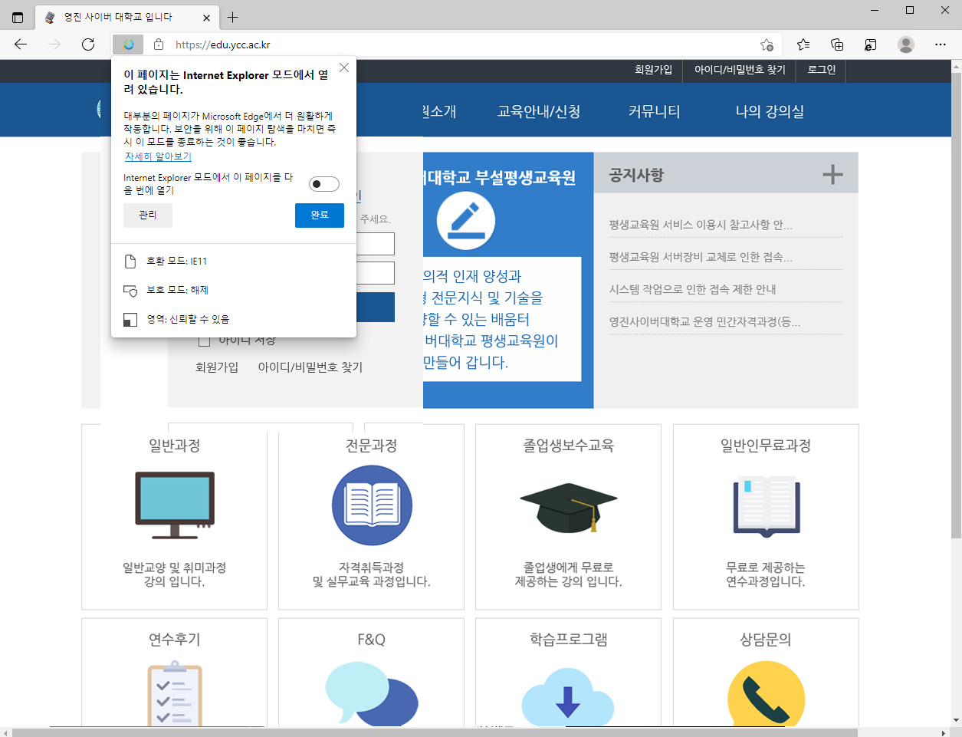Click 회원가입 link below the login form
Viewport: 962px width, 737px height.
tap(217, 367)
